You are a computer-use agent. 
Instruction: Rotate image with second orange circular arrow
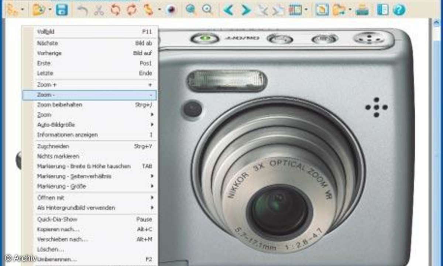132,10
